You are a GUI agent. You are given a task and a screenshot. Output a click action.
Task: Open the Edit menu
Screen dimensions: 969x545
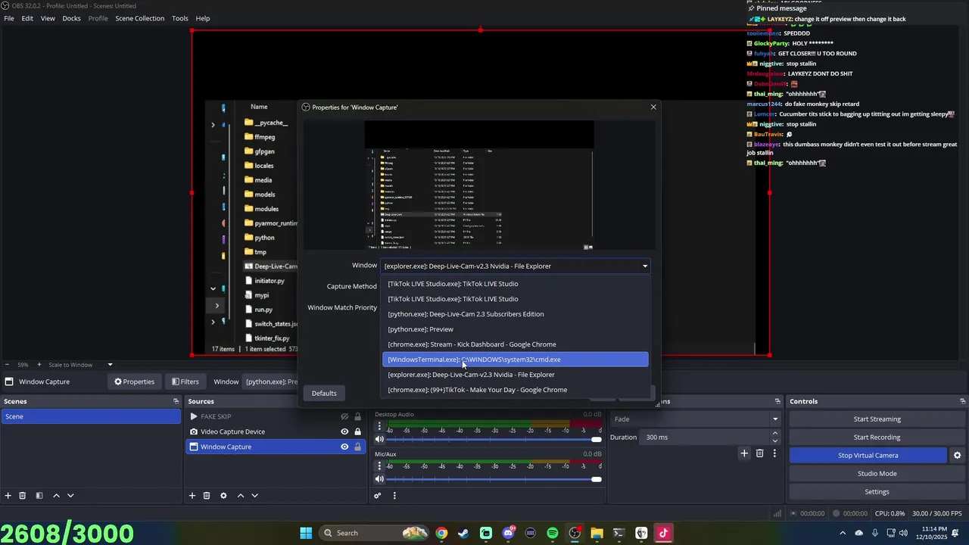click(x=27, y=18)
